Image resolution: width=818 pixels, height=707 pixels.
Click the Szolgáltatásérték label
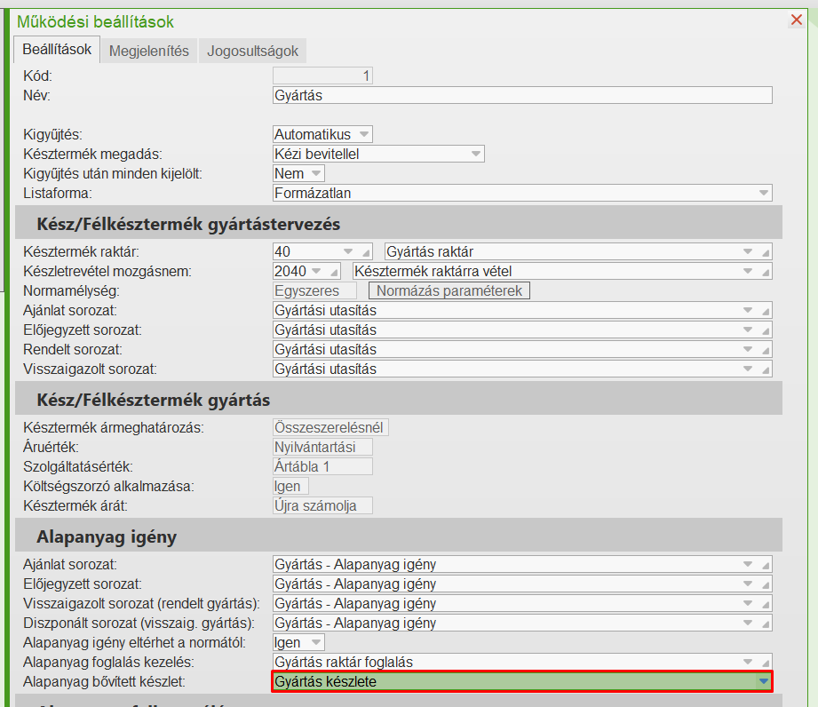pos(78,466)
